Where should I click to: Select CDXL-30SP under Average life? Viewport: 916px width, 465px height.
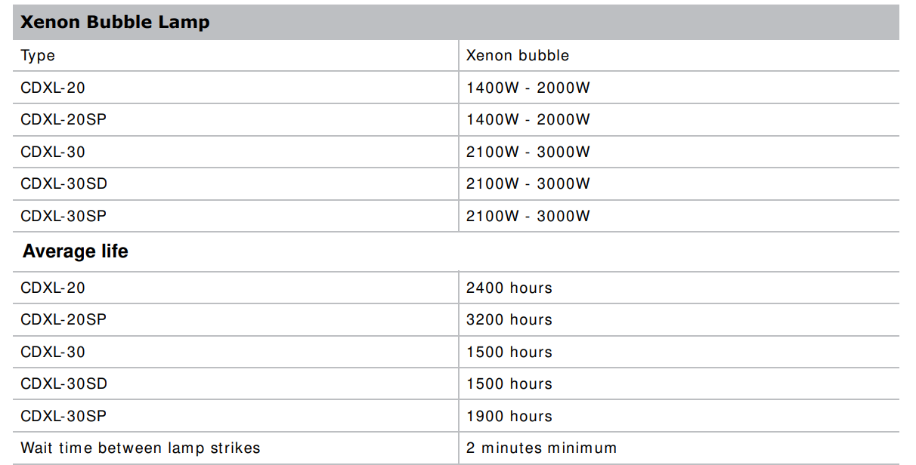(x=63, y=416)
